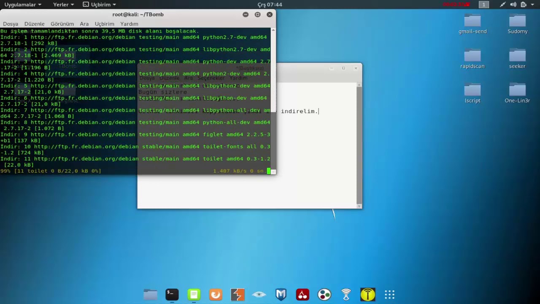Viewport: 540px width, 304px height.
Task: Open the clock showing Çrş 07:44
Action: (x=270, y=5)
